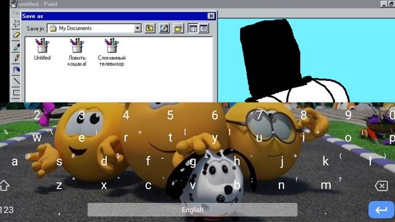Select the Line tool in Paint
Image resolution: width=395 pixels, height=222 pixels.
tap(16, 81)
